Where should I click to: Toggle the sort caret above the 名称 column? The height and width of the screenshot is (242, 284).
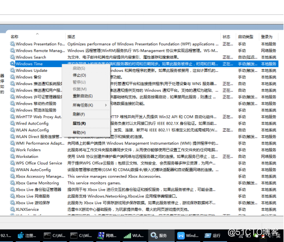pyautogui.click(x=37, y=34)
